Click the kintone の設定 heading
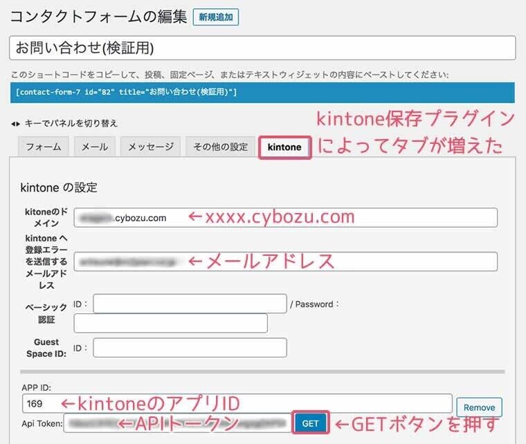Screen dimensions: 526x444 (59, 187)
